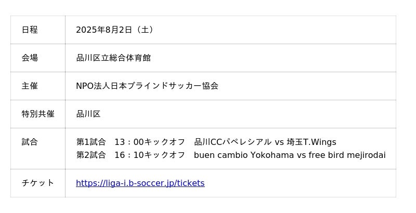Select the 会場 label cell
Image resolution: width=416 pixels, height=213 pixels.
[38, 58]
